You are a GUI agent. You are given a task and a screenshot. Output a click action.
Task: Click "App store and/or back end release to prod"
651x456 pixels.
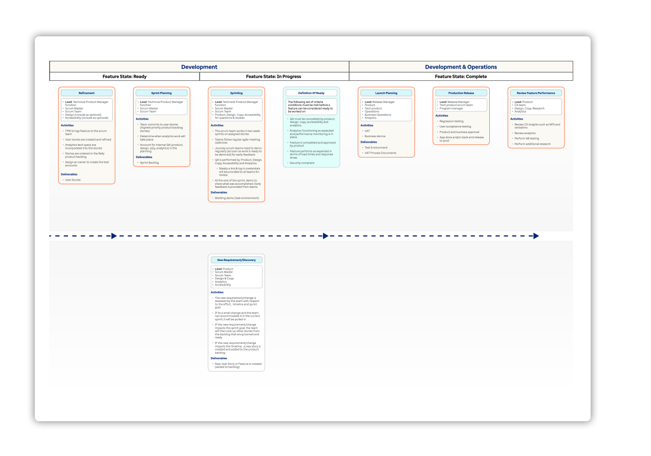[x=462, y=139]
